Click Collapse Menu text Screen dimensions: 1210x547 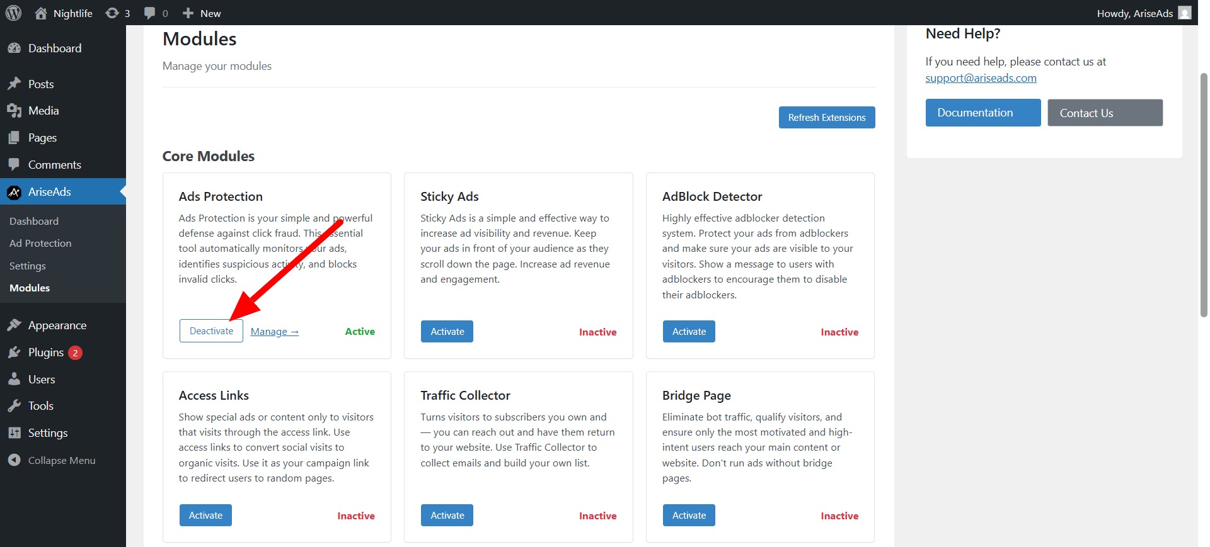(62, 460)
